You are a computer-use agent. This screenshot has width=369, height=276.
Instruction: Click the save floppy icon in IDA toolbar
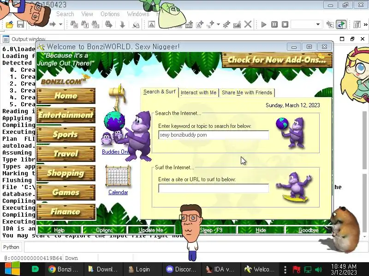[x=20, y=24]
